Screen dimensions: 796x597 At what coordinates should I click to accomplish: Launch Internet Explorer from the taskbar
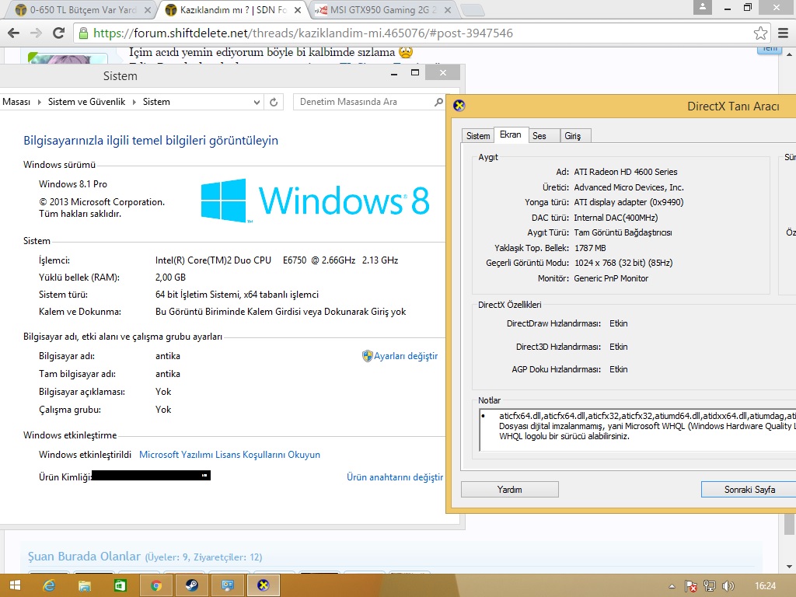[50, 585]
